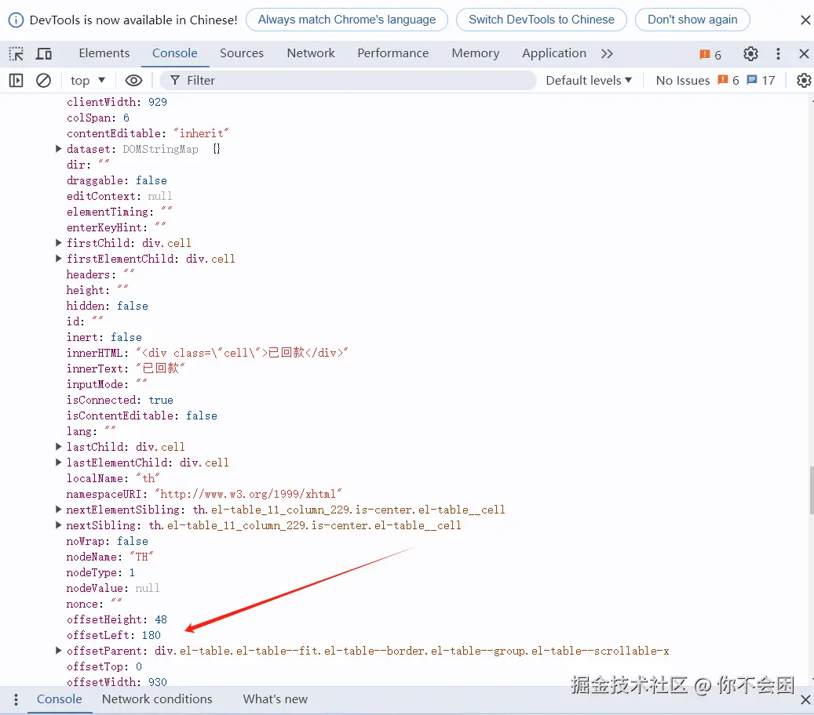Screen dimensions: 814x715
Task: Click the namespaceURI xhtml URL value
Action: 249,494
